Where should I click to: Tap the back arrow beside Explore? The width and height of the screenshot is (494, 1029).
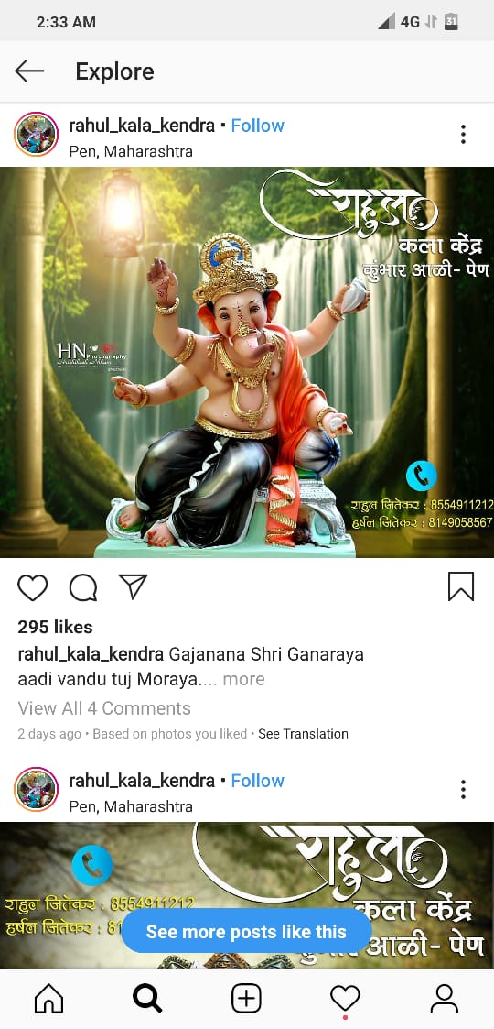click(x=29, y=71)
